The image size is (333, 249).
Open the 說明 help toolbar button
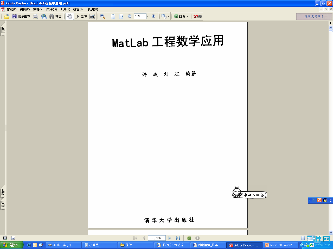click(x=180, y=16)
